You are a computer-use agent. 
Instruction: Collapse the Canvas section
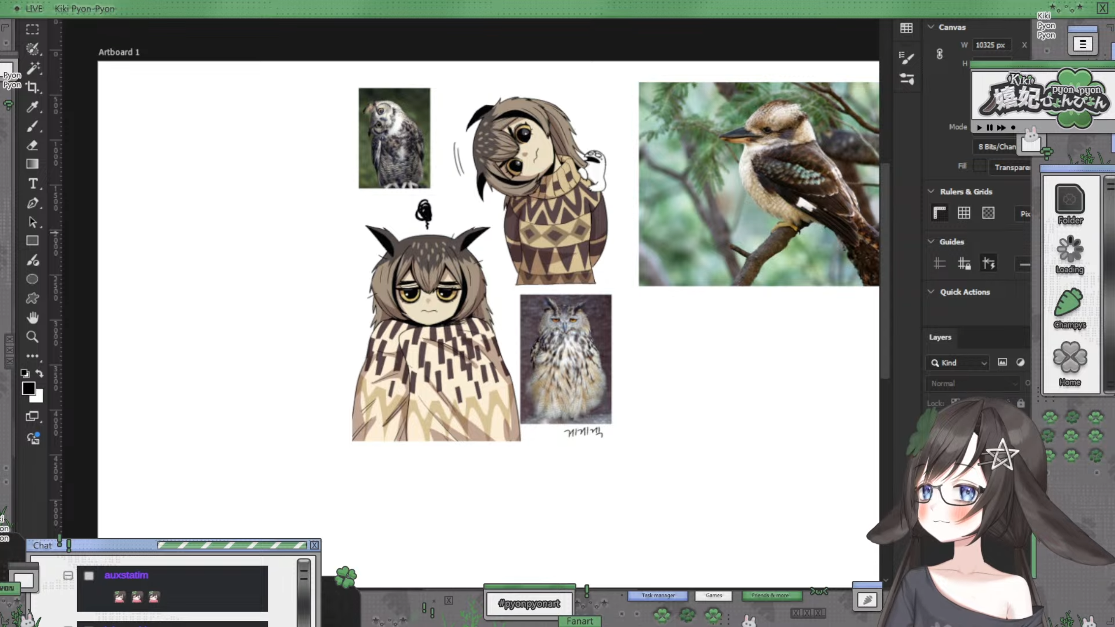tap(931, 27)
